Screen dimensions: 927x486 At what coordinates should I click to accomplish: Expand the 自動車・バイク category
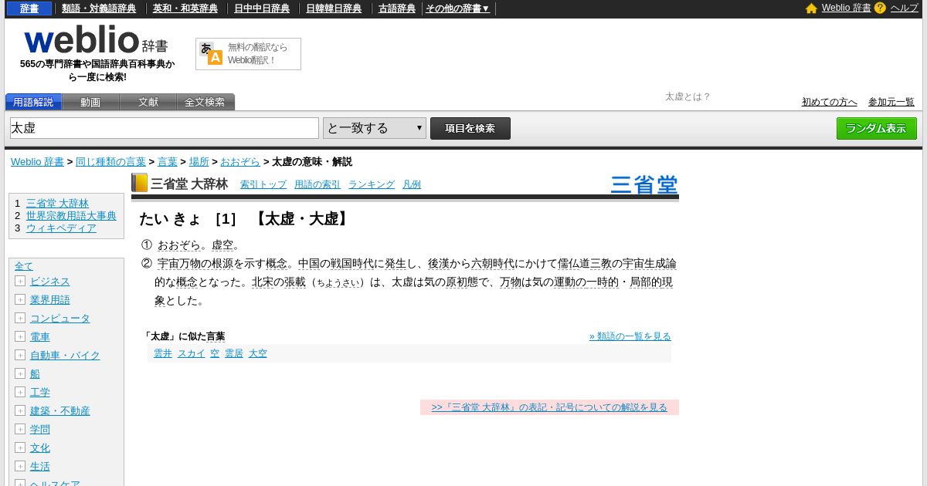tap(20, 355)
